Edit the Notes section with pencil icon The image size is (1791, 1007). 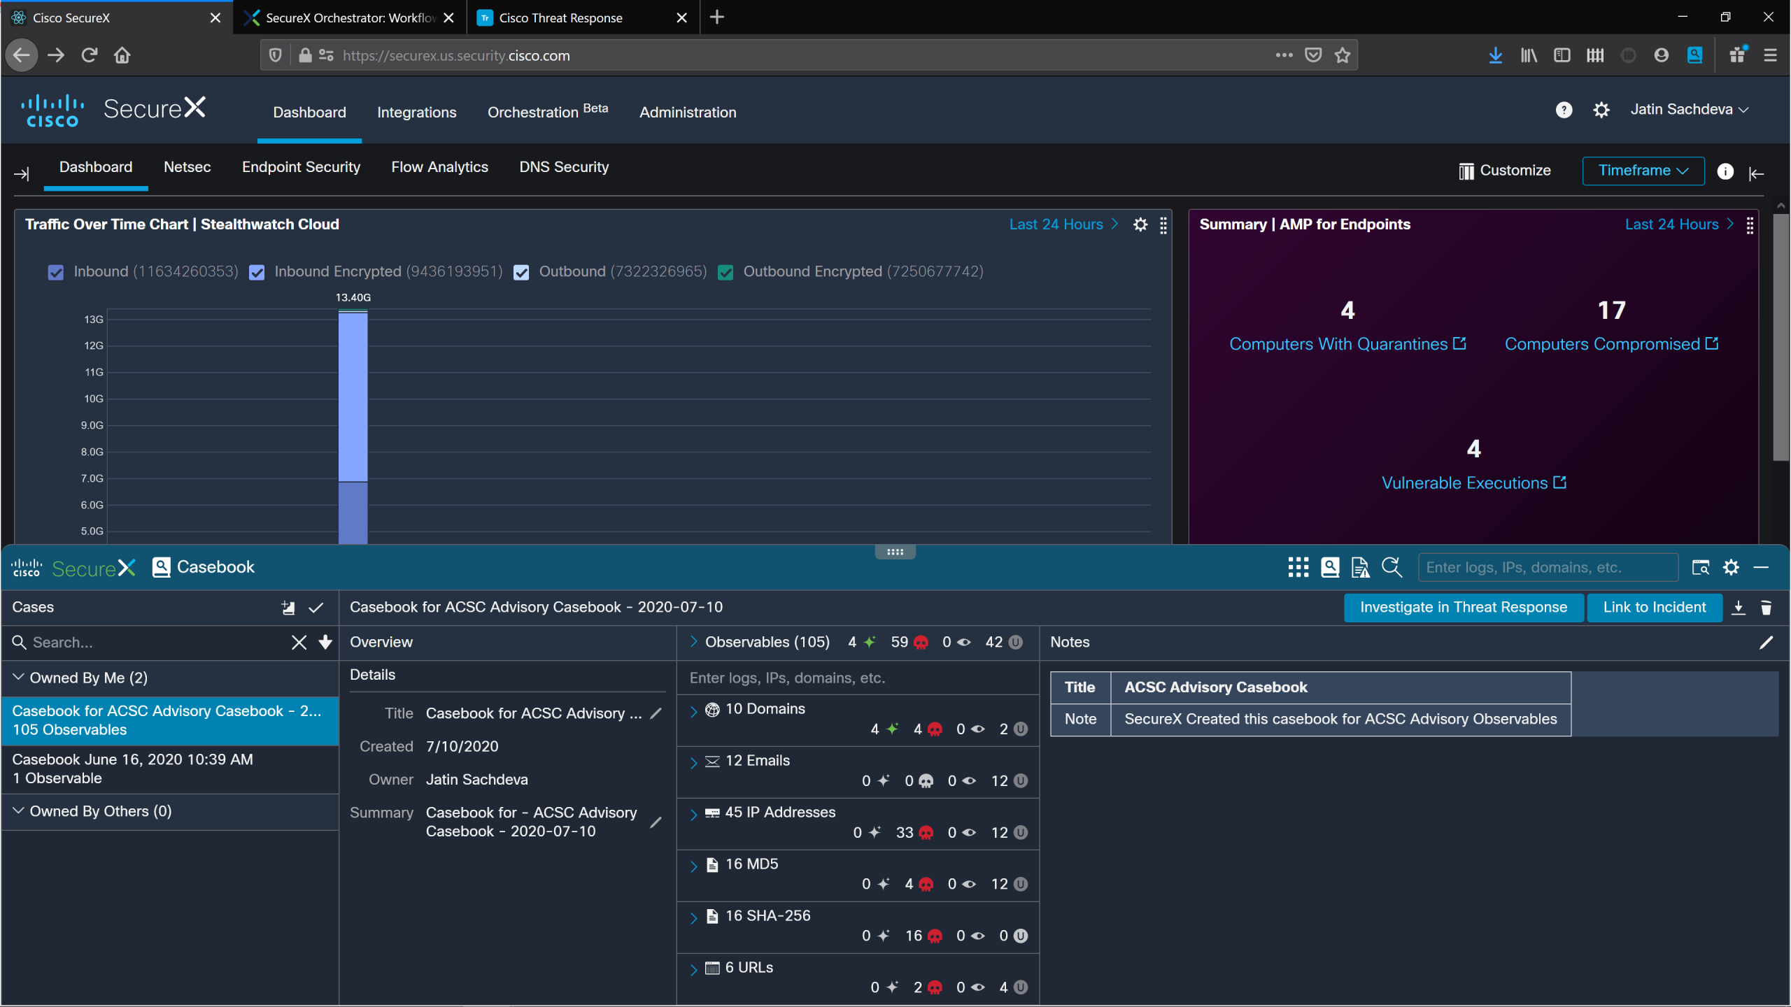1767,642
